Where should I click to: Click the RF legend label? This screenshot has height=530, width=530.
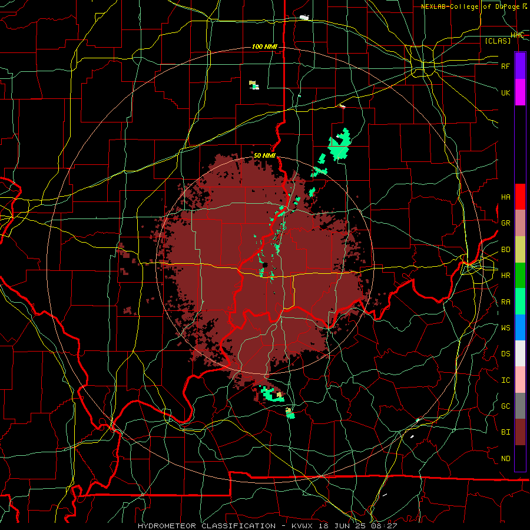click(x=505, y=66)
